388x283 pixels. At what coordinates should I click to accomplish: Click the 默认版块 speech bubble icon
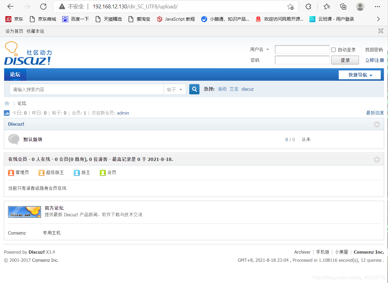(x=14, y=139)
